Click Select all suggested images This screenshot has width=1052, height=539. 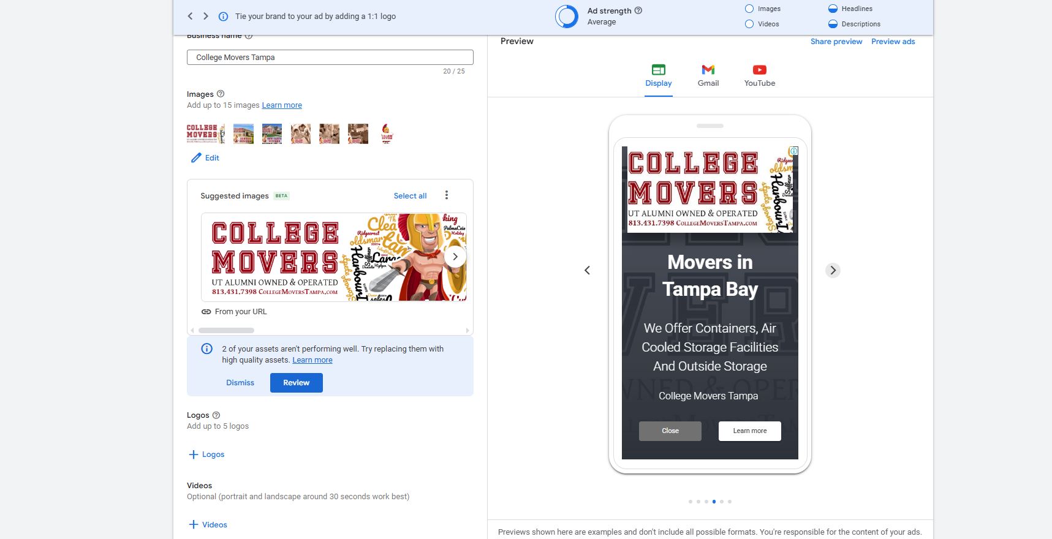point(410,196)
